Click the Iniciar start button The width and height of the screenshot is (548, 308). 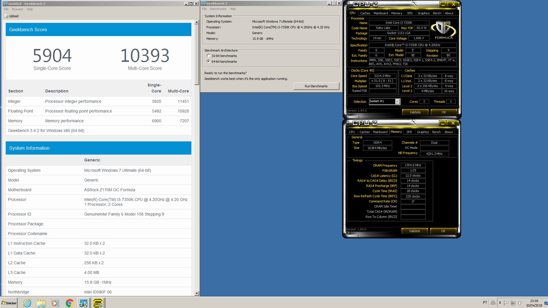click(x=9, y=303)
